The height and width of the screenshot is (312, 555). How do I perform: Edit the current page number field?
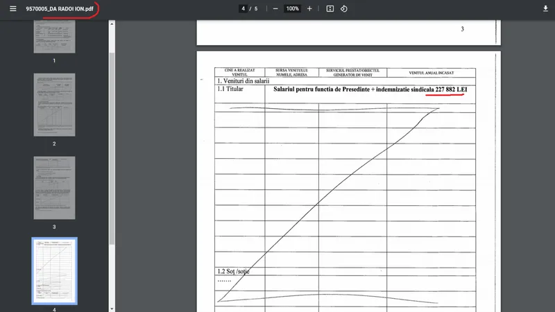[244, 8]
